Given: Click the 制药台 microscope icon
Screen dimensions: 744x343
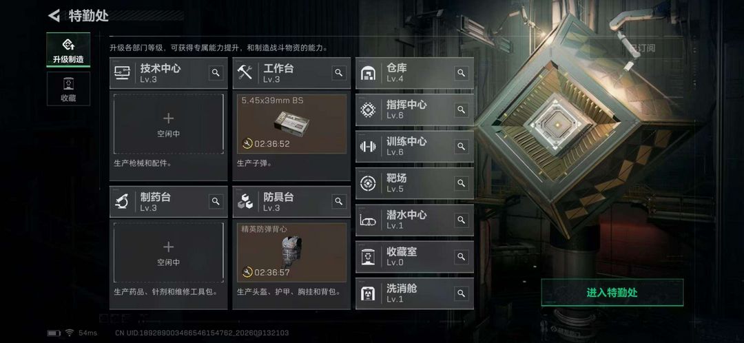Looking at the screenshot, I should click(122, 202).
